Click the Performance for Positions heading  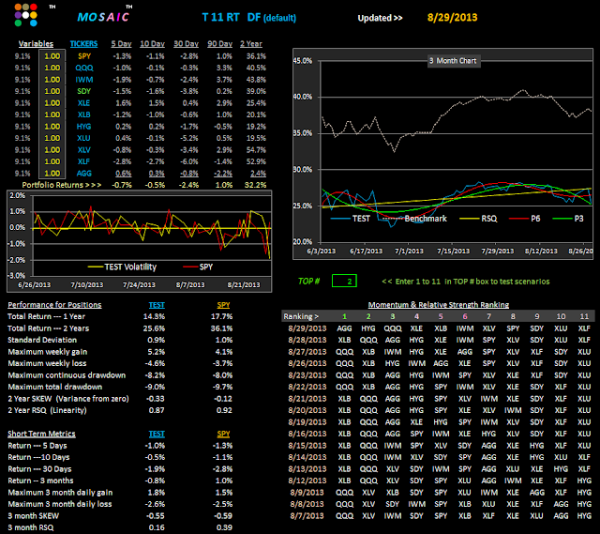point(54,305)
